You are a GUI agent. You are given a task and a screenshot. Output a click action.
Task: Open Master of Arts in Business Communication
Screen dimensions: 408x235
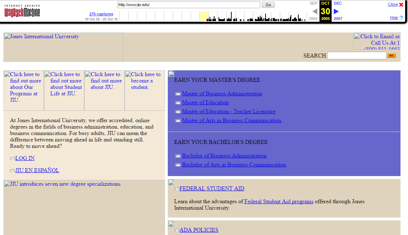click(x=232, y=120)
